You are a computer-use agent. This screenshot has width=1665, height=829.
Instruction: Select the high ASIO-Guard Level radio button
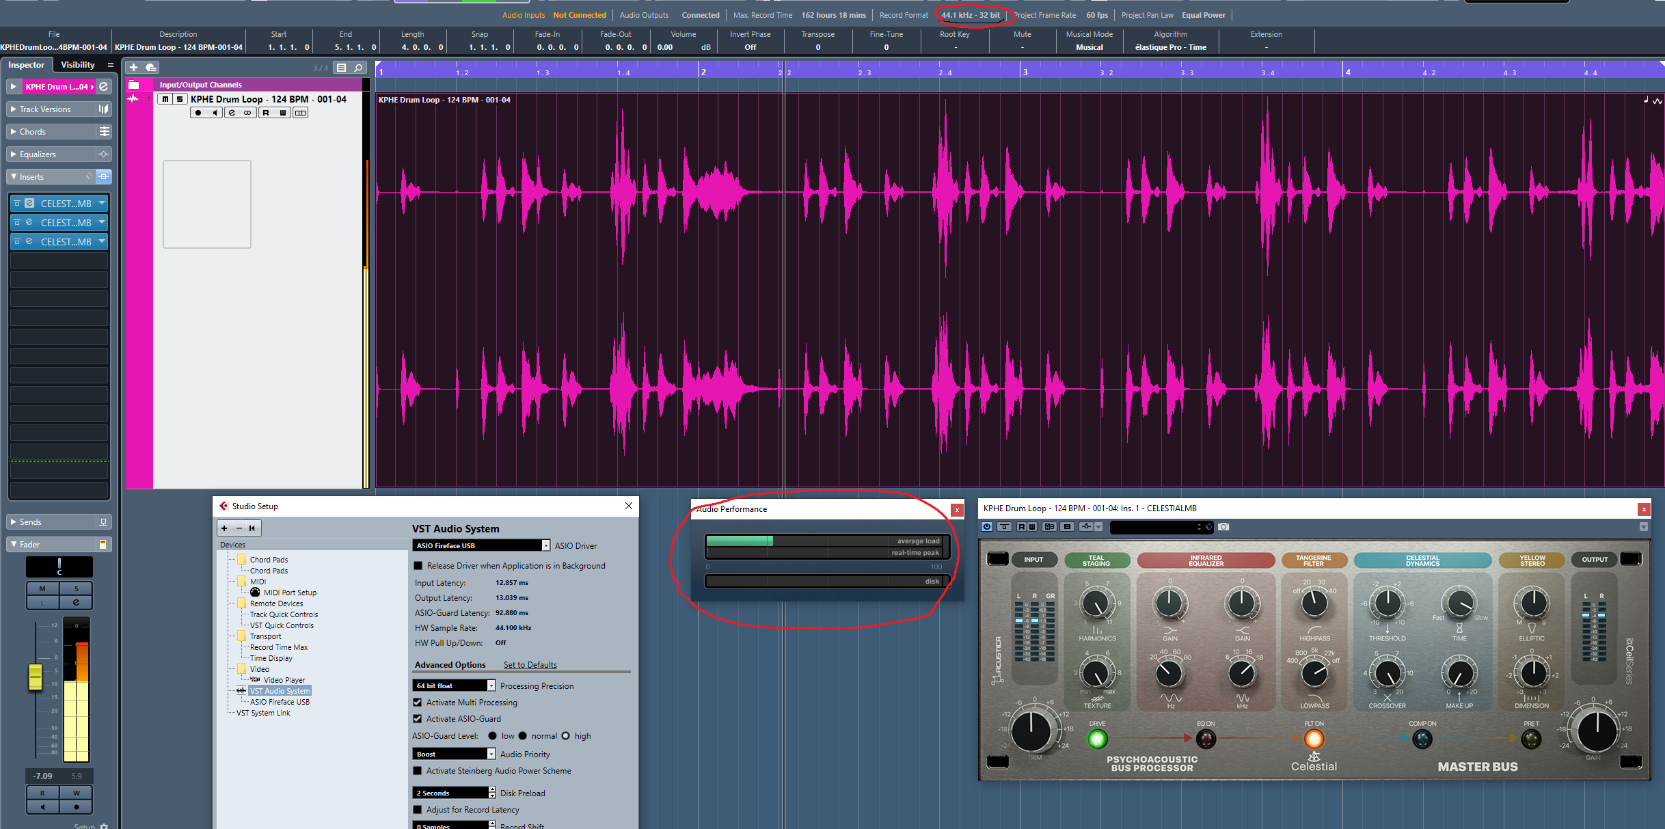pos(565,736)
